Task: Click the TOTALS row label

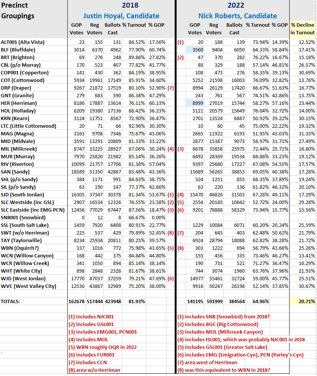Action: [10, 301]
